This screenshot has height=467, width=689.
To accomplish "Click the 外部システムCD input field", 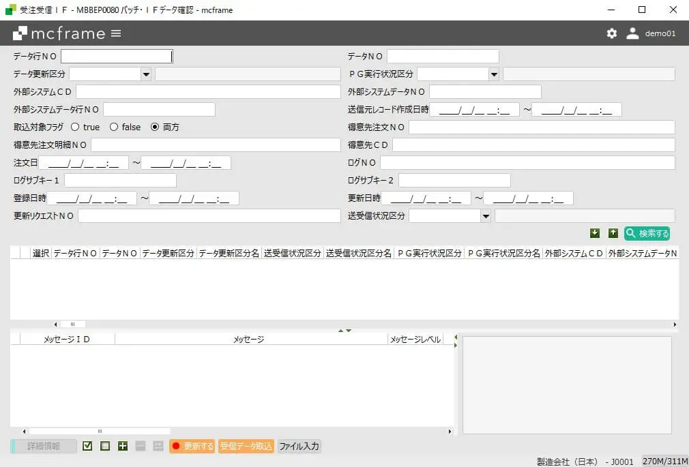I will coord(208,92).
